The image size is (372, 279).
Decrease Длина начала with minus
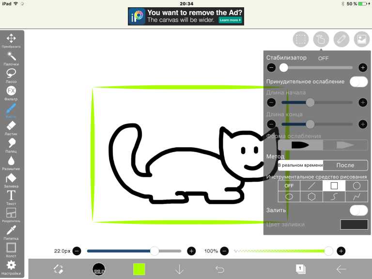click(271, 103)
